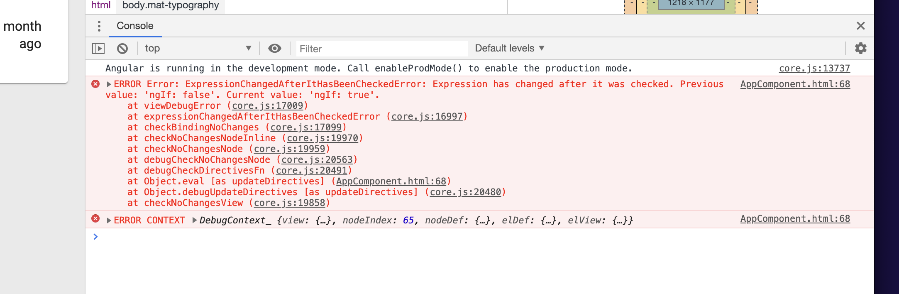Clear the console with the ban icon
The width and height of the screenshot is (899, 294).
tap(122, 49)
